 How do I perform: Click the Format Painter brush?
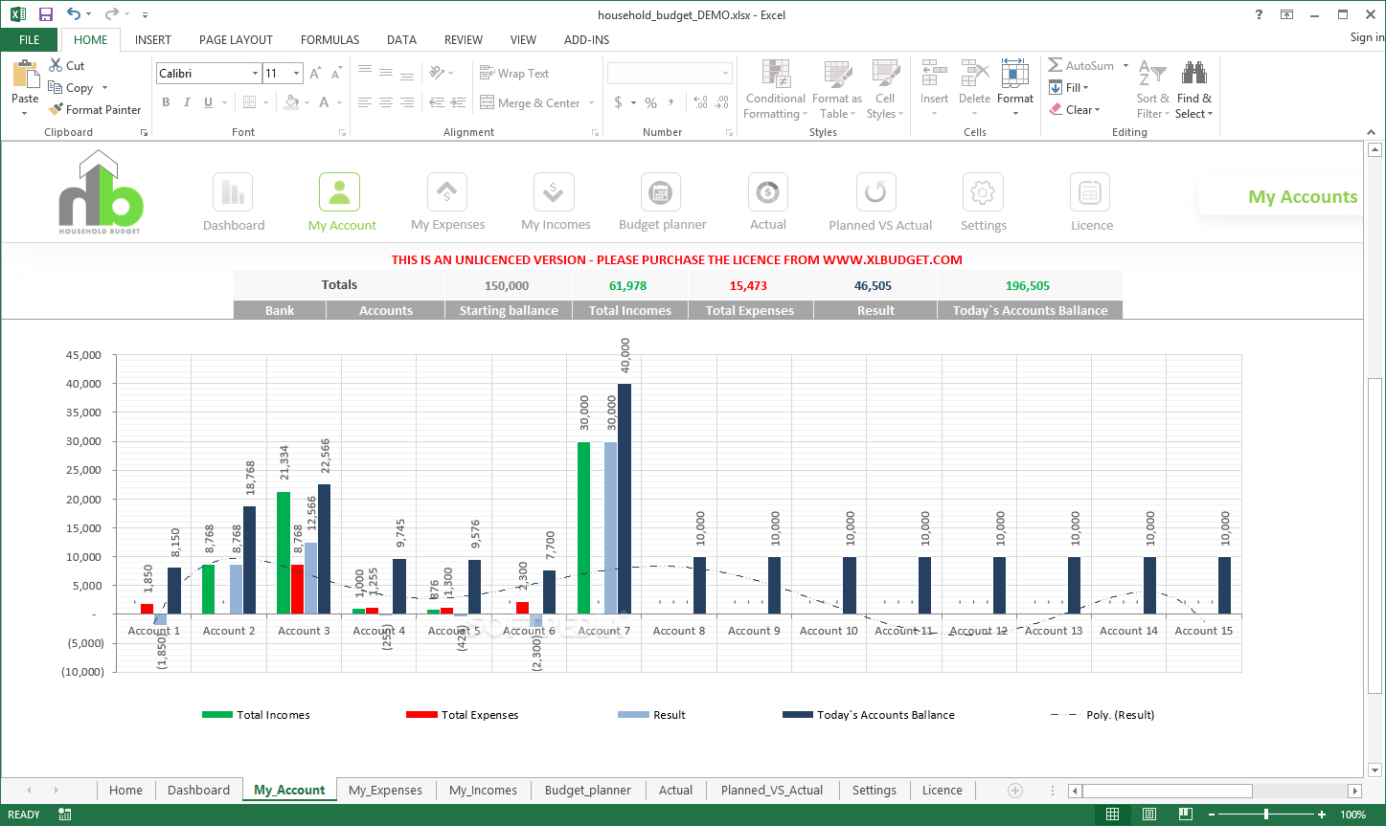point(56,109)
